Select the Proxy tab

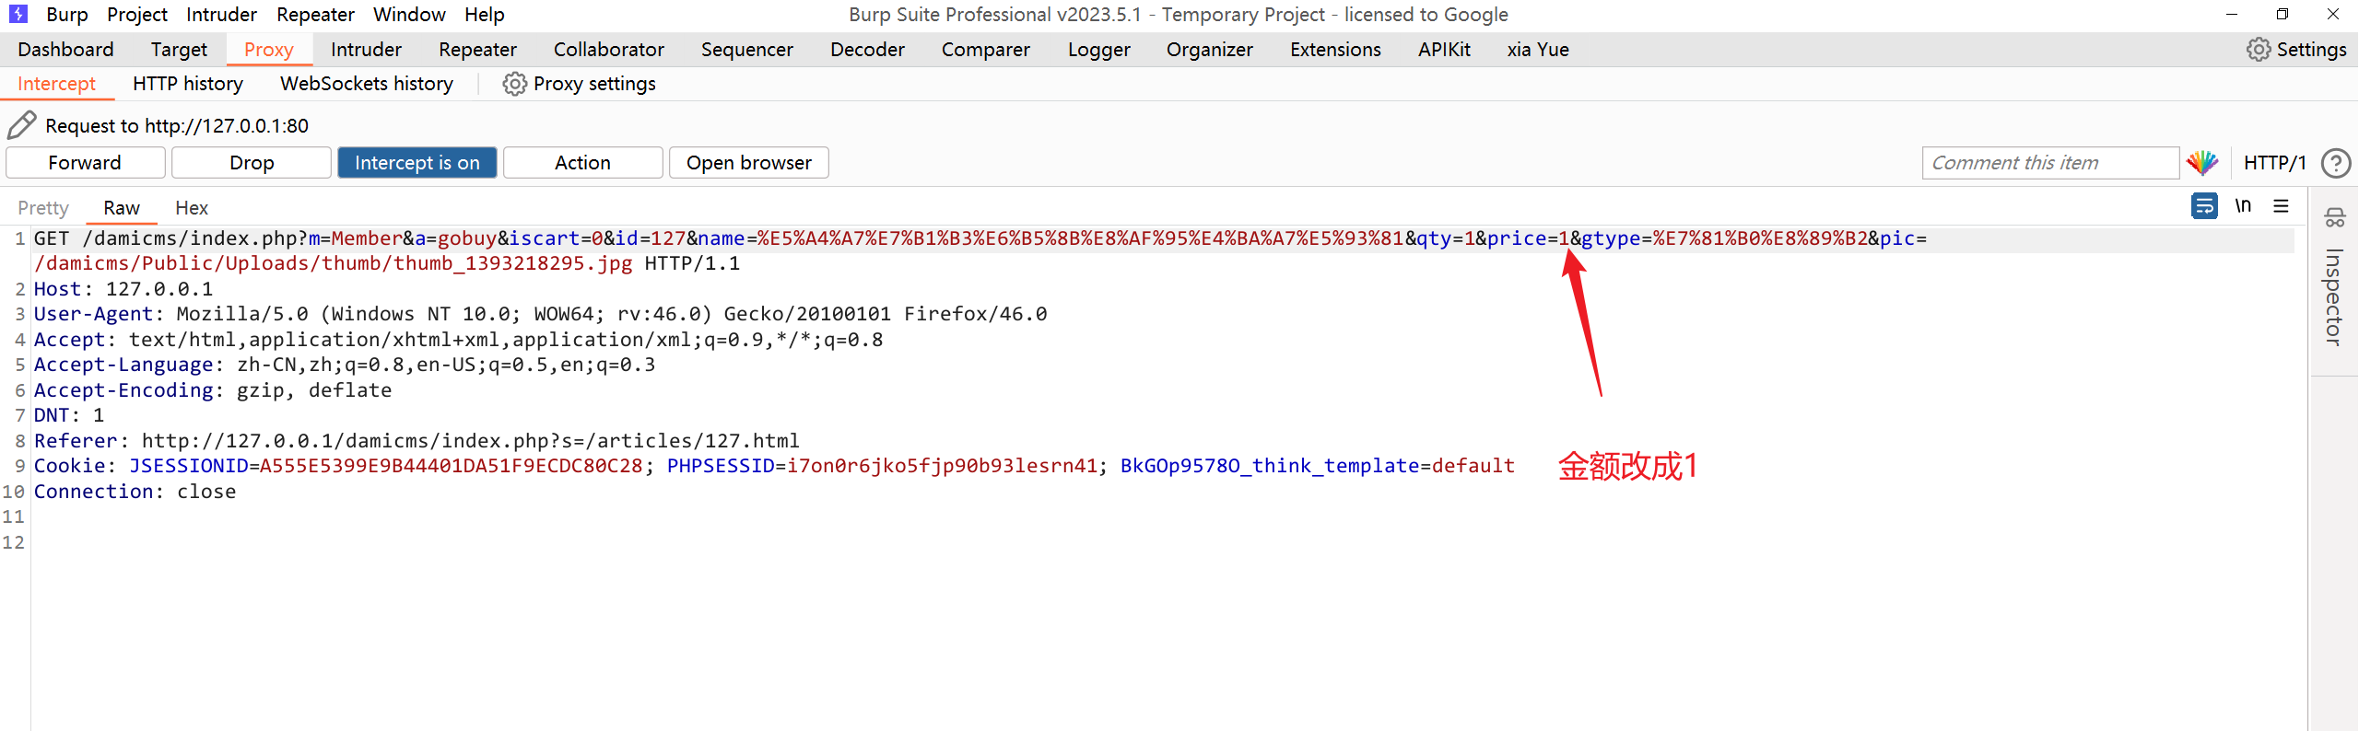(269, 50)
